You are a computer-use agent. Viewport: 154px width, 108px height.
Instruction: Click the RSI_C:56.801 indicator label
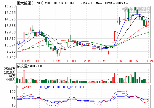tap(73, 87)
